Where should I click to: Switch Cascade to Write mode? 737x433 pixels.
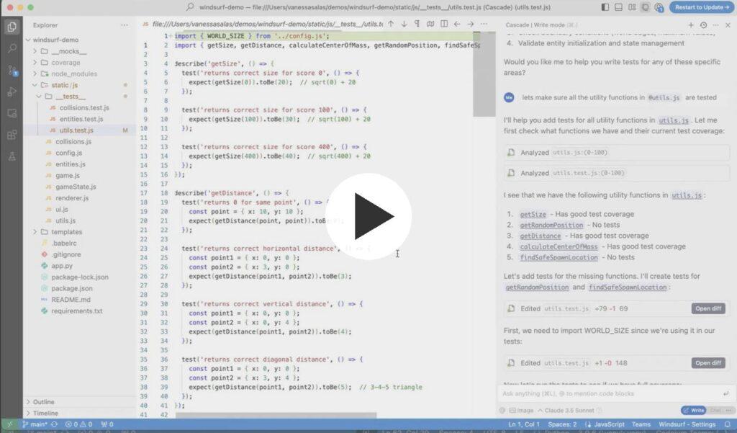pyautogui.click(x=693, y=410)
